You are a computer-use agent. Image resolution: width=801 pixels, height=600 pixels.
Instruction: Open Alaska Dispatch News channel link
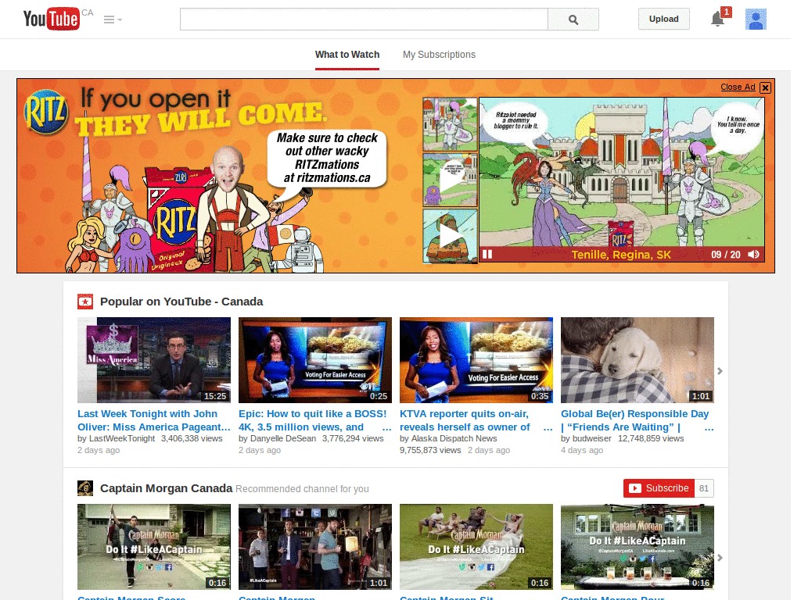(454, 439)
